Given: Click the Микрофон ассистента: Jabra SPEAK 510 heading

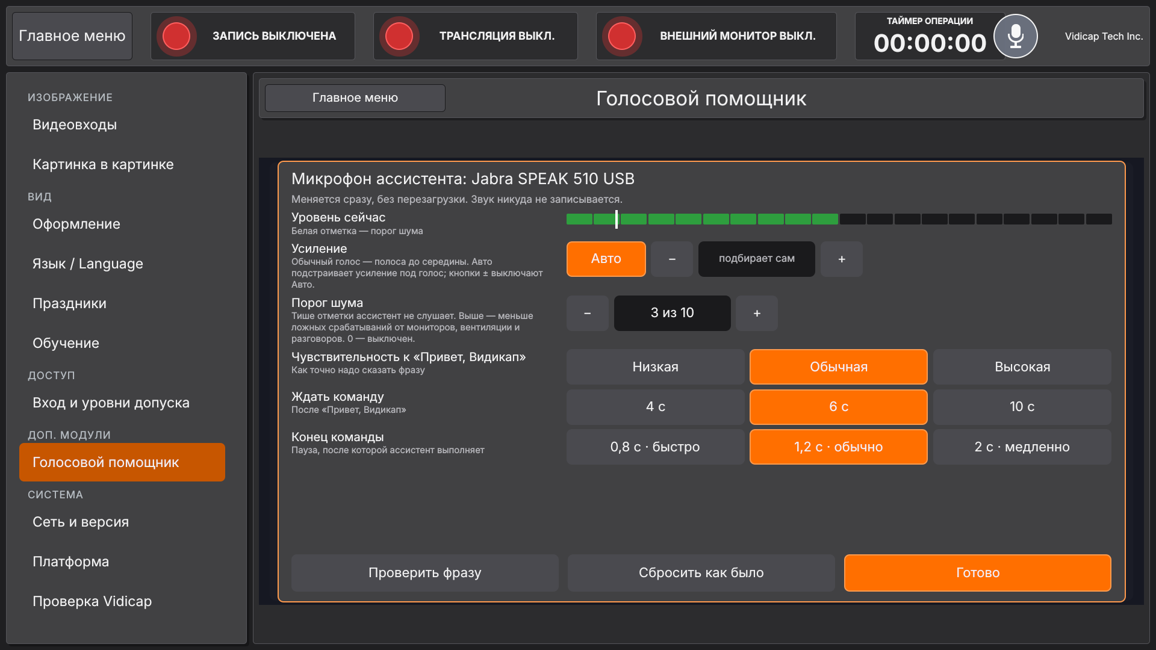Looking at the screenshot, I should click(x=463, y=179).
